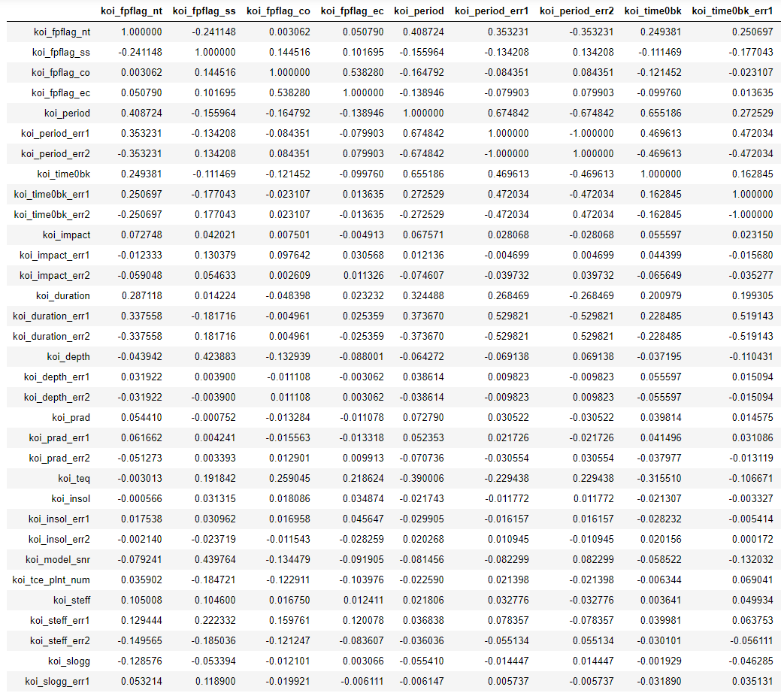Click cell 0.287118 in koi_duration row
Screen dimensions: 781x693
tap(141, 296)
